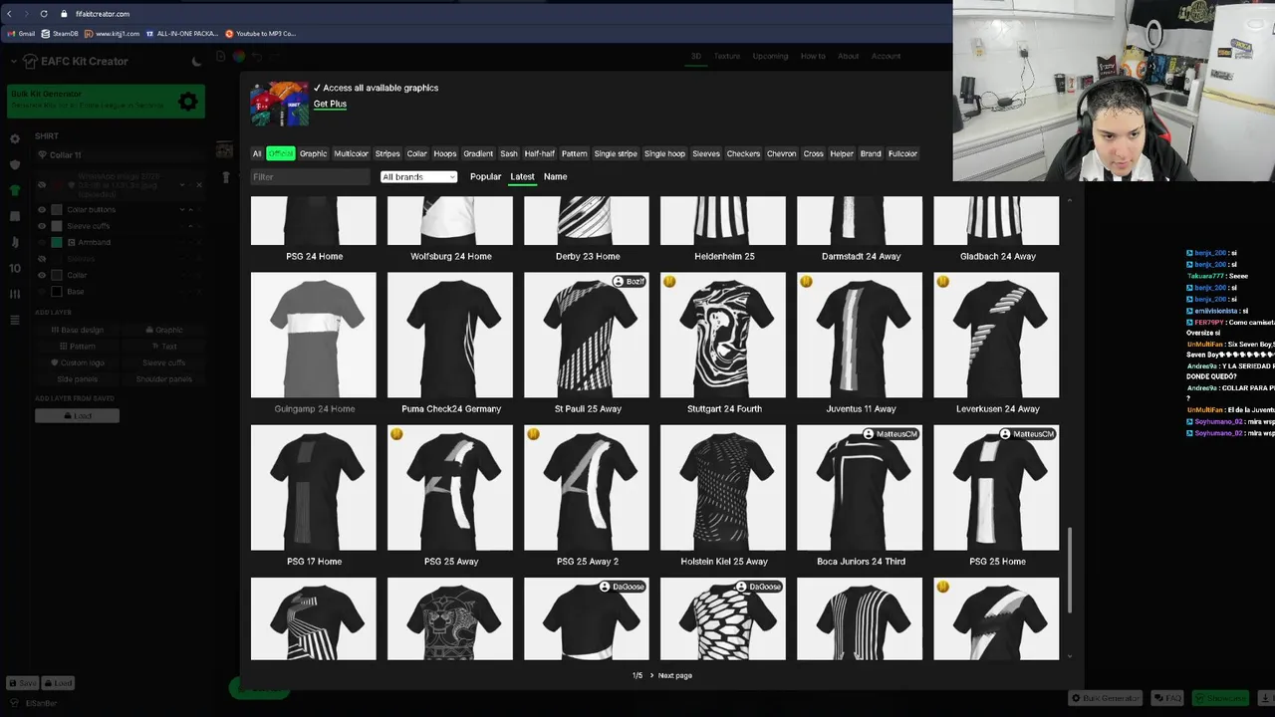Click MatteusCM badge on PSG 25 Home
This screenshot has width=1275, height=717.
(x=1027, y=434)
